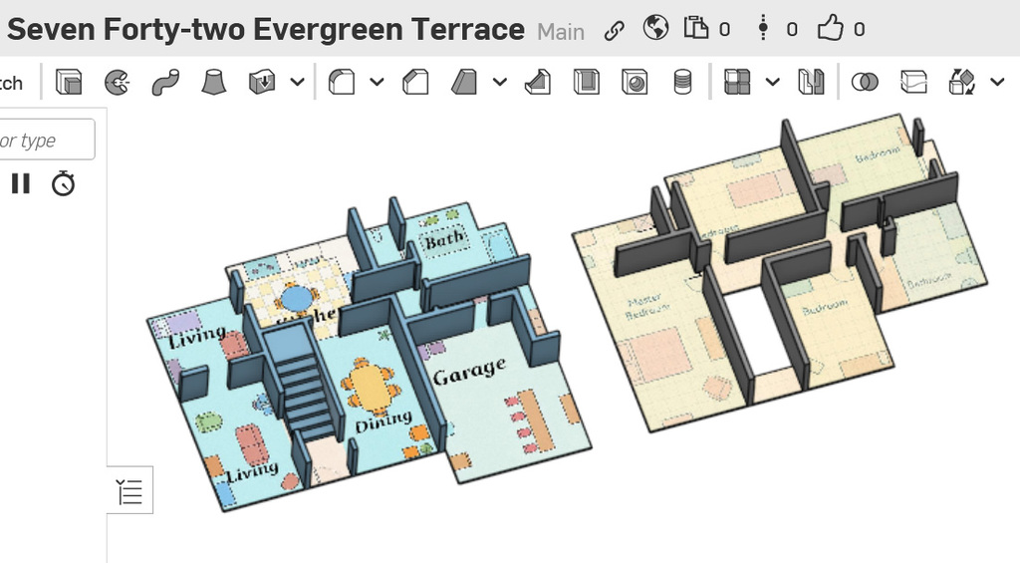1020x563 pixels.
Task: Click the Sweep tool icon
Action: pyautogui.click(x=164, y=82)
